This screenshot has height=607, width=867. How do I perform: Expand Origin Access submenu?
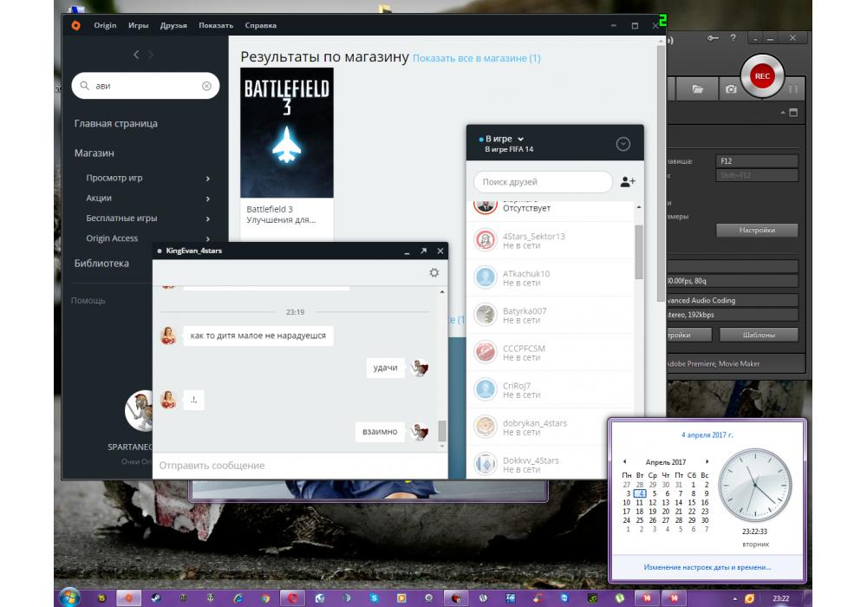click(208, 238)
